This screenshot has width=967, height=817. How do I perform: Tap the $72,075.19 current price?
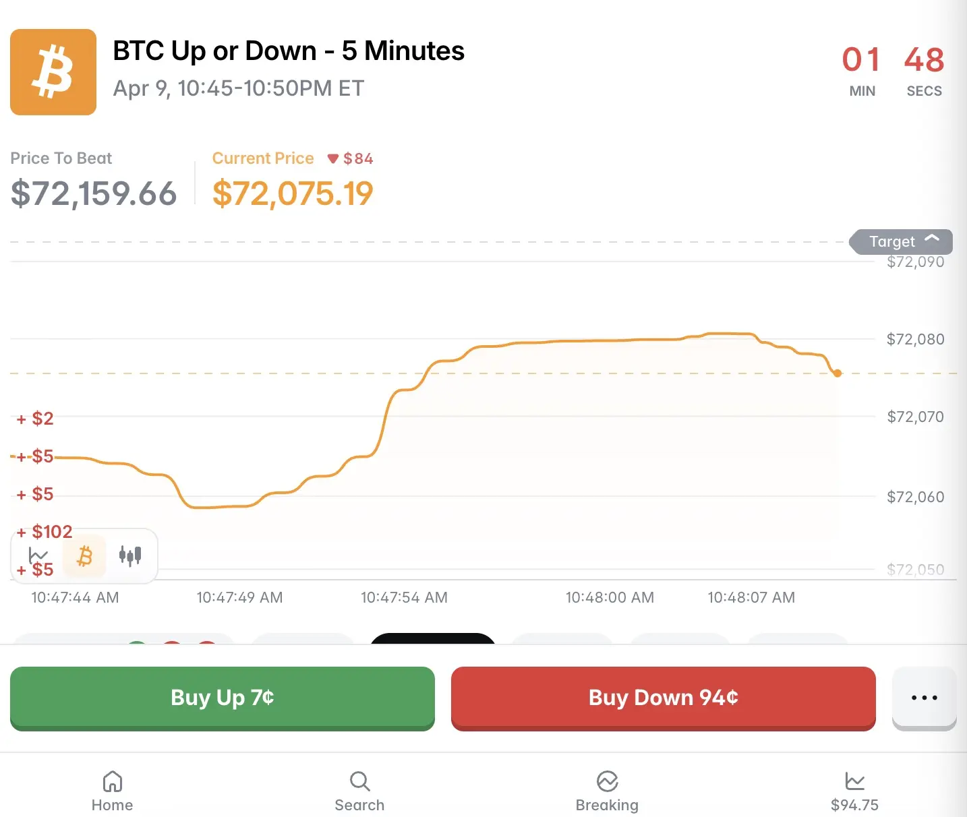(x=292, y=194)
